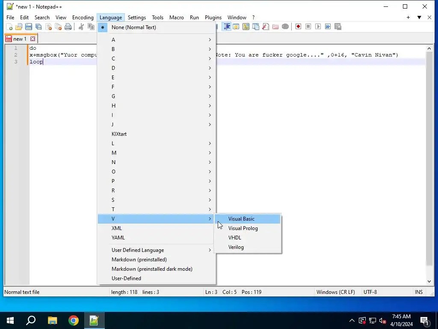Select XML in the Language menu
The height and width of the screenshot is (329, 438).
click(157, 228)
